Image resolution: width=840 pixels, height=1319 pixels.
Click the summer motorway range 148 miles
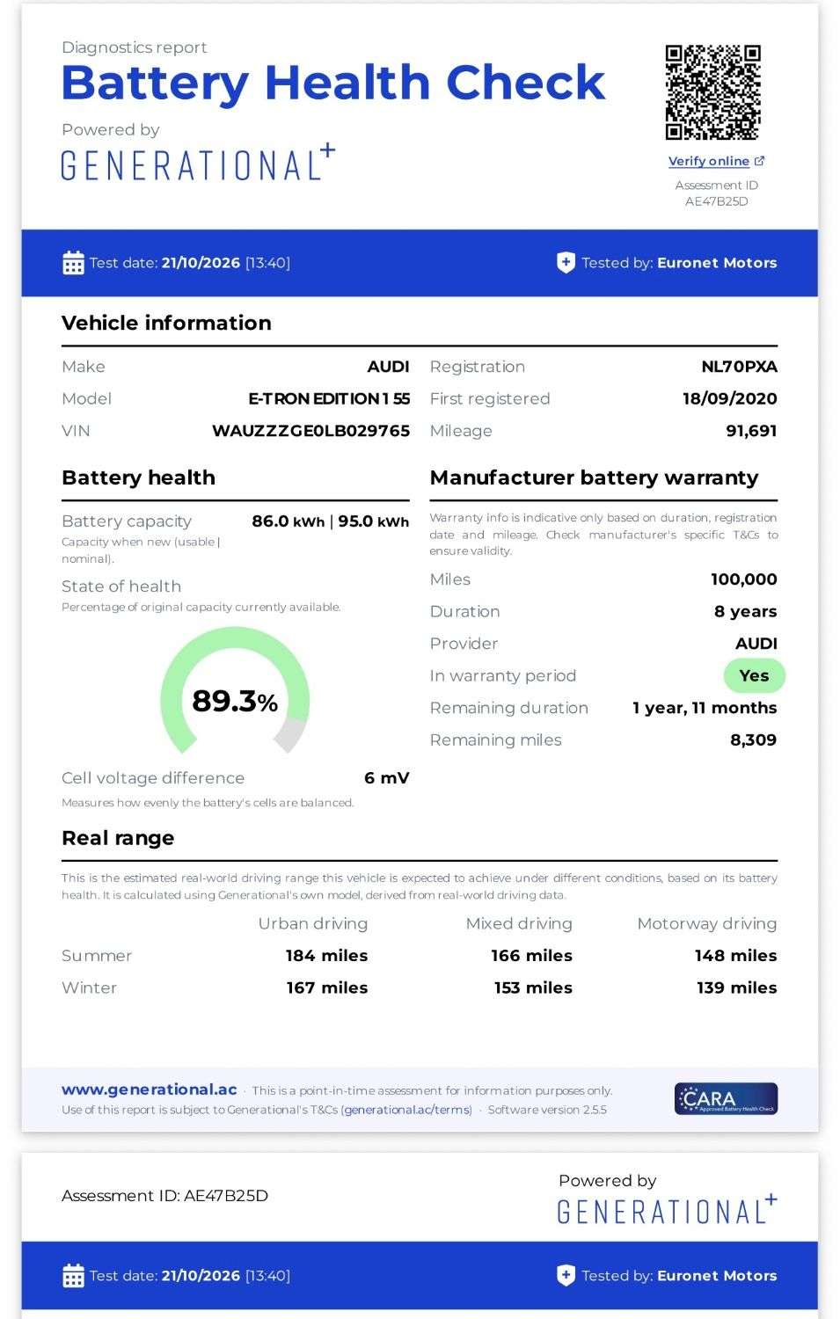point(736,956)
